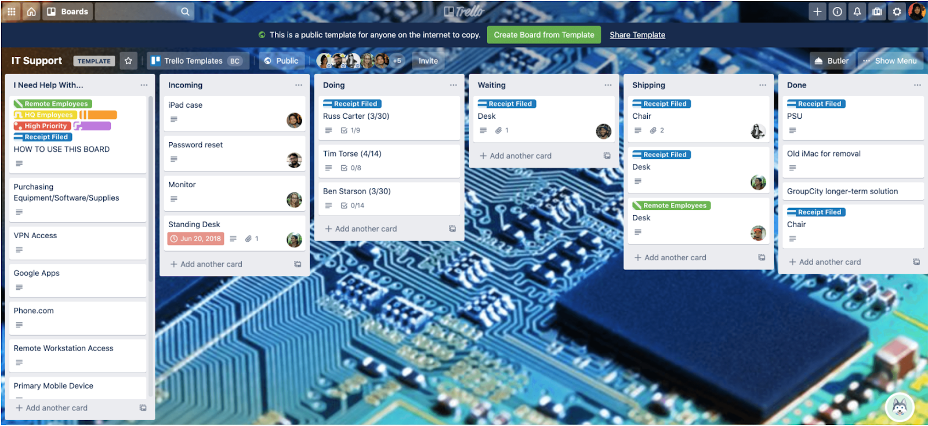The image size is (928, 426).
Task: Click Create Board from Template button
Action: click(543, 35)
